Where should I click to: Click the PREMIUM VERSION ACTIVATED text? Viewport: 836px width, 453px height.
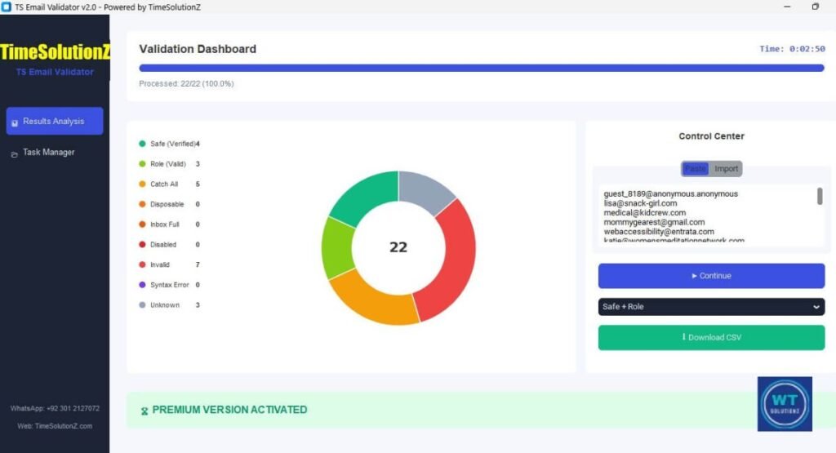229,409
